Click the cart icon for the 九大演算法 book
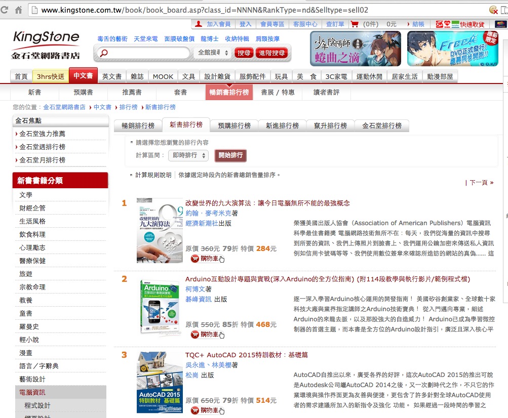508x418 pixels. 194,259
